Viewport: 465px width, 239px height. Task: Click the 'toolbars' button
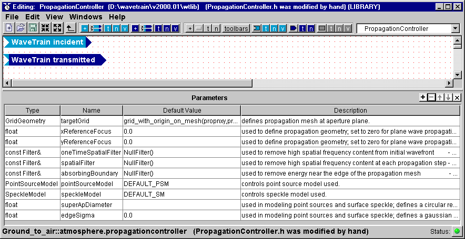236,28
